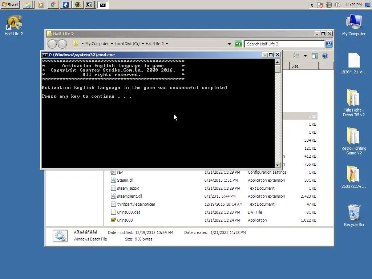This screenshot has height=279, width=372.
Task: Select Retro Fighting Game V2 folder
Action: tap(354, 141)
